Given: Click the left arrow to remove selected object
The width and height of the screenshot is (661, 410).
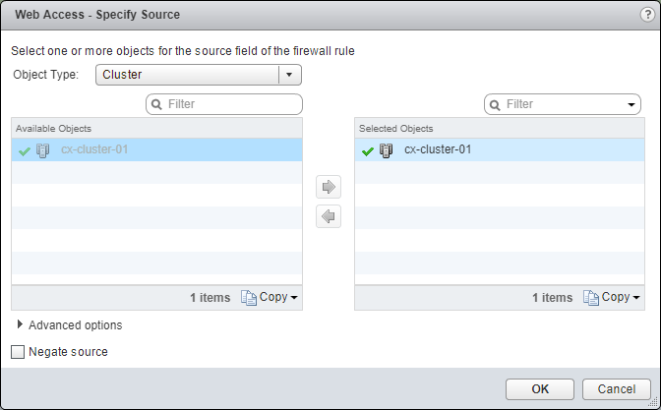Looking at the screenshot, I should pos(330,217).
